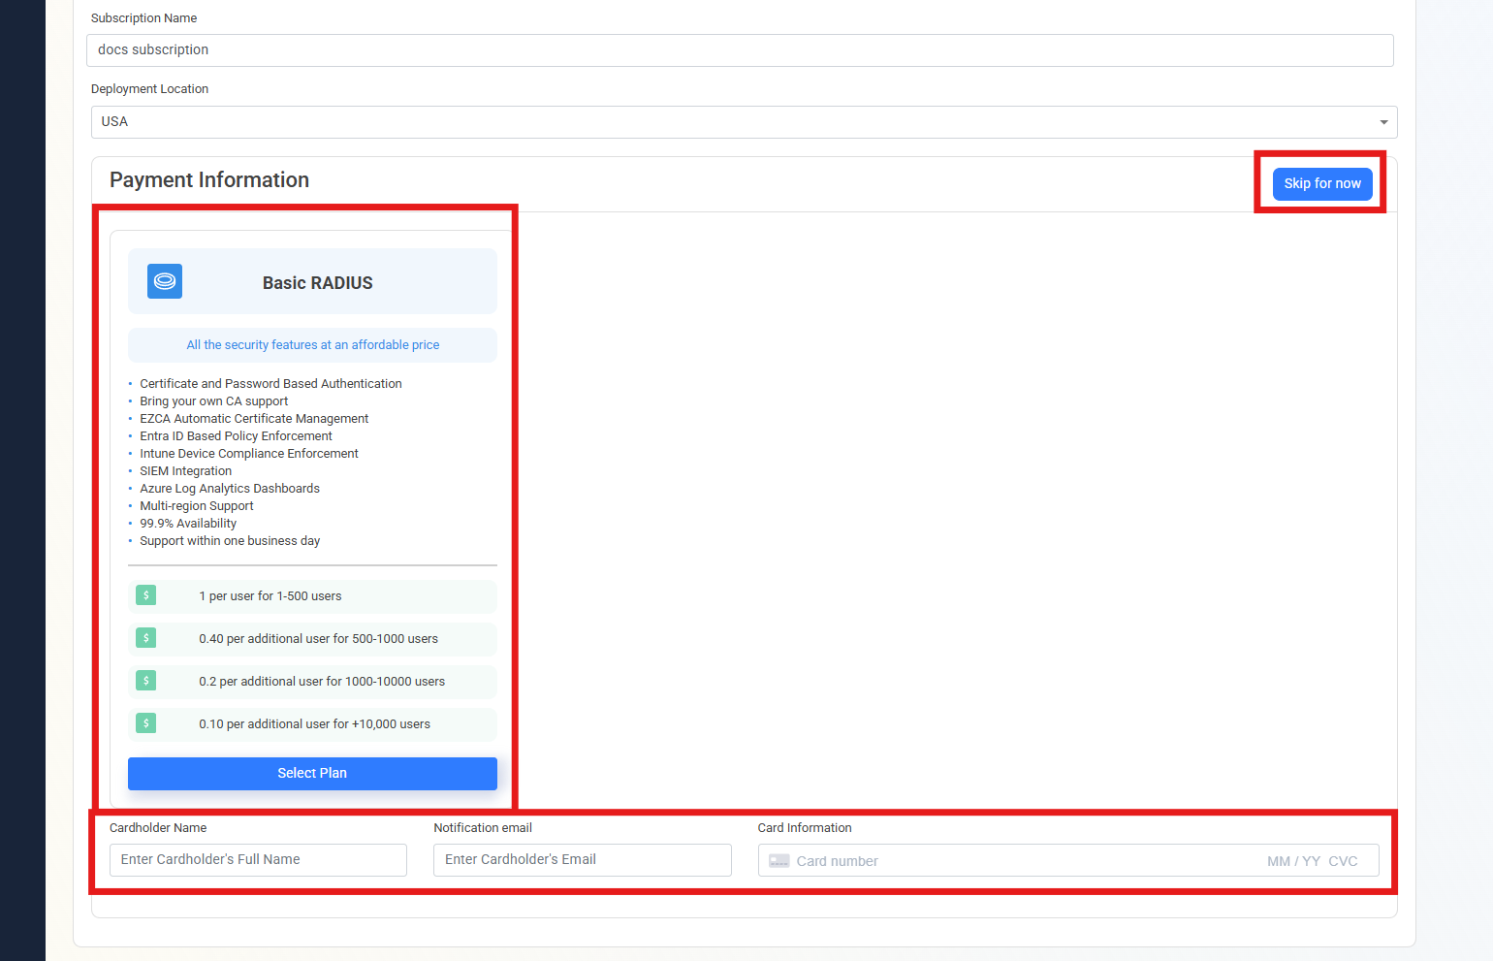Click 'Bring your own CA support' feature
The height and width of the screenshot is (961, 1493).
214,401
